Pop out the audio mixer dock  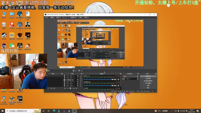click(x=121, y=74)
